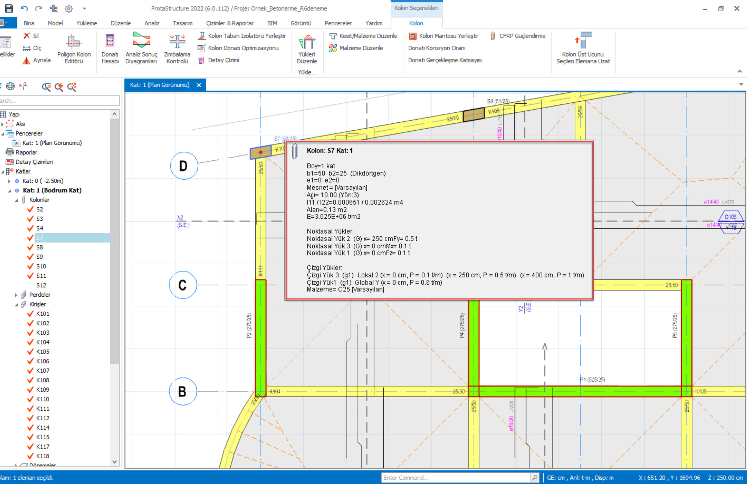Open quick access toolbar customize dropdown
The image size is (747, 484).
click(x=84, y=8)
